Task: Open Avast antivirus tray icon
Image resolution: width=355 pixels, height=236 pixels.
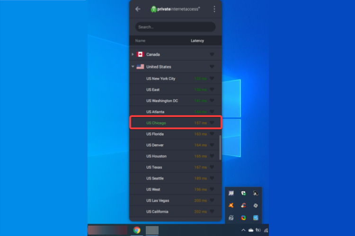Action: [231, 205]
